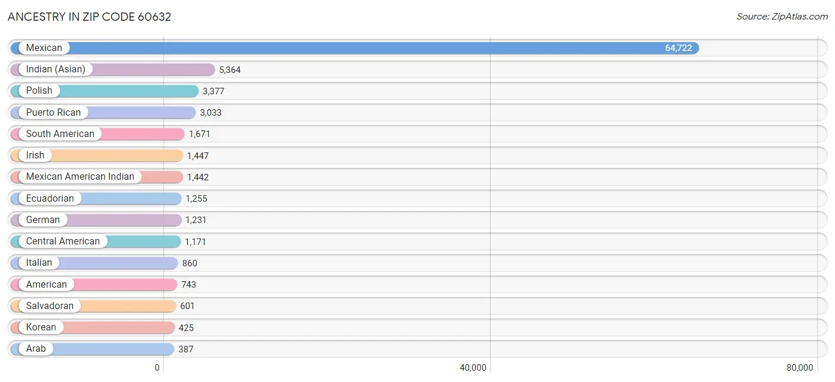Click the Mexican bar label
Image resolution: width=835 pixels, height=382 pixels.
(x=44, y=48)
